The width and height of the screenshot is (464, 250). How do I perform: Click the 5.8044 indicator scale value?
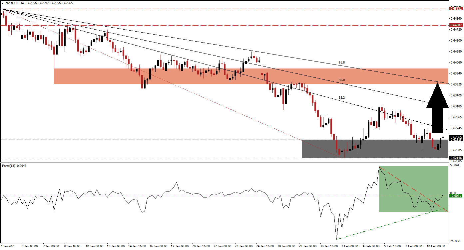pyautogui.click(x=455, y=165)
